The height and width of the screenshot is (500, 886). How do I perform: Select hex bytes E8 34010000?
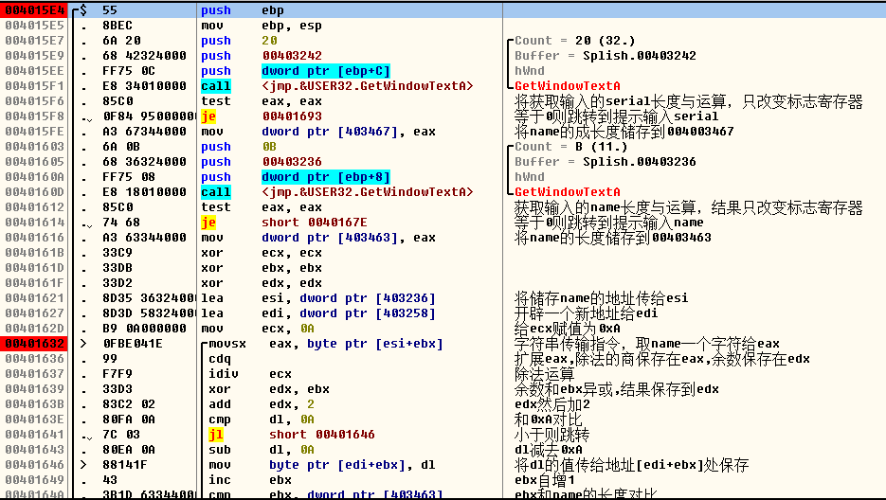click(x=144, y=86)
